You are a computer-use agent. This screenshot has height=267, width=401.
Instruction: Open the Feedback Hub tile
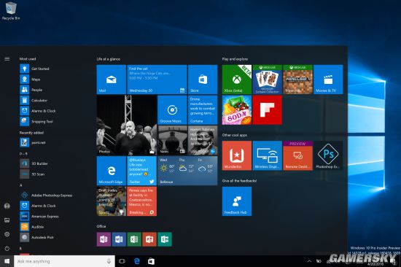click(237, 201)
